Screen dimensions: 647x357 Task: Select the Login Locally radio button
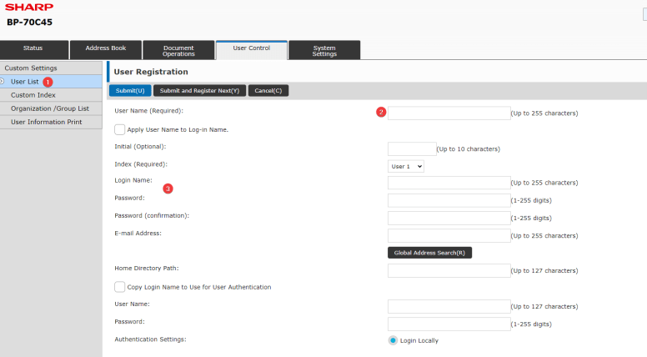393,340
